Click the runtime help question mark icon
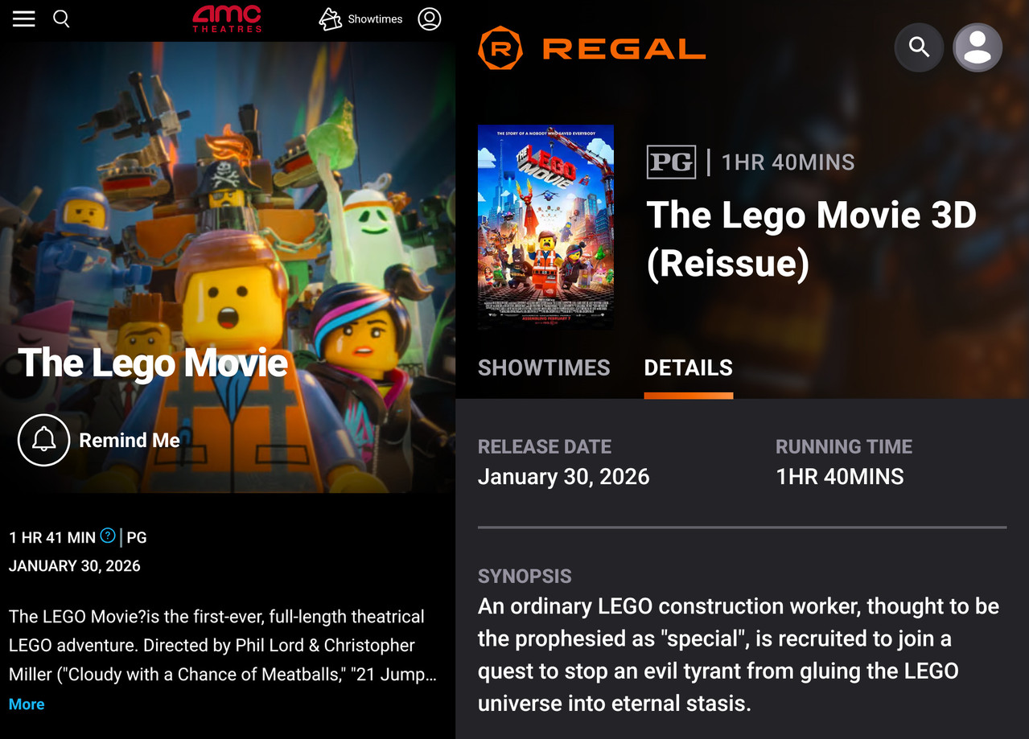This screenshot has height=739, width=1029. (108, 536)
